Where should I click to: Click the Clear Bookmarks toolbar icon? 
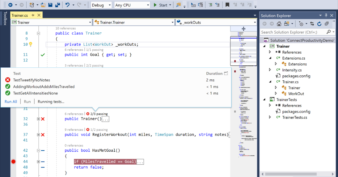tap(249, 5)
